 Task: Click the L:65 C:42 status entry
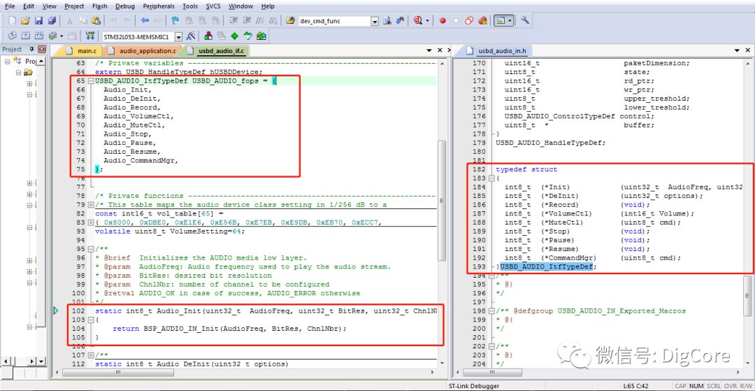click(636, 386)
